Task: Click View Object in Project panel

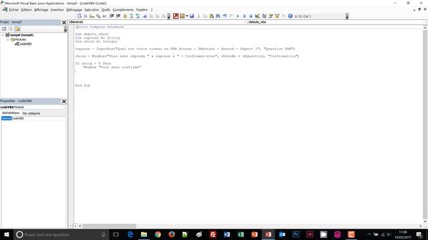Action: pos(11,29)
